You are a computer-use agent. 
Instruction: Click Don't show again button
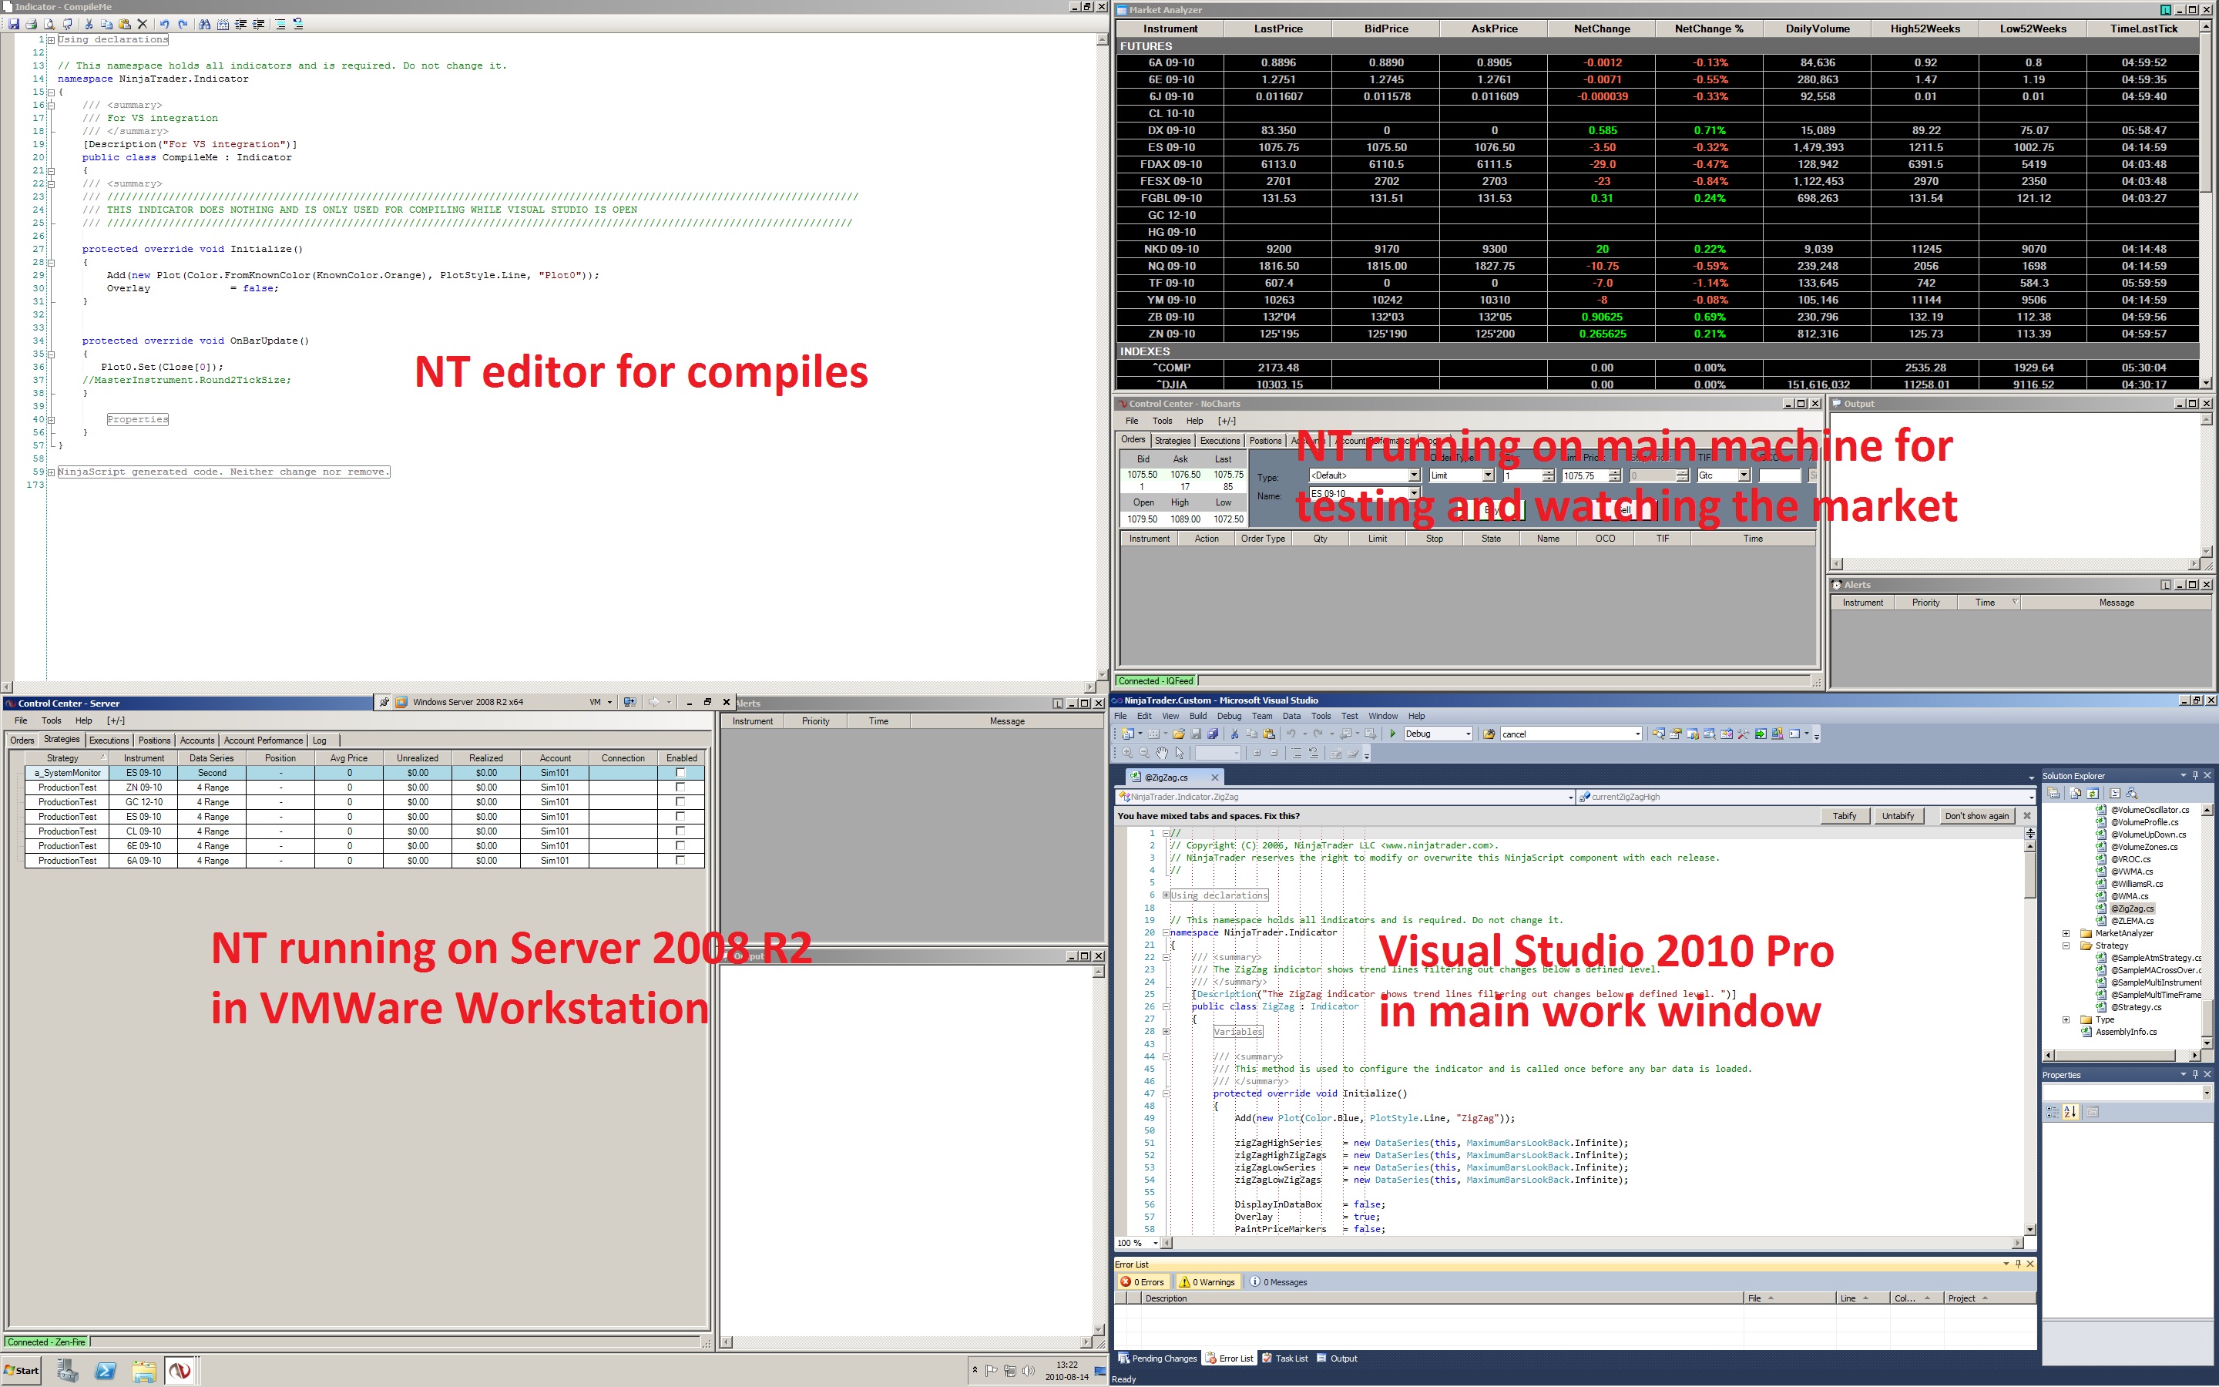(1976, 815)
